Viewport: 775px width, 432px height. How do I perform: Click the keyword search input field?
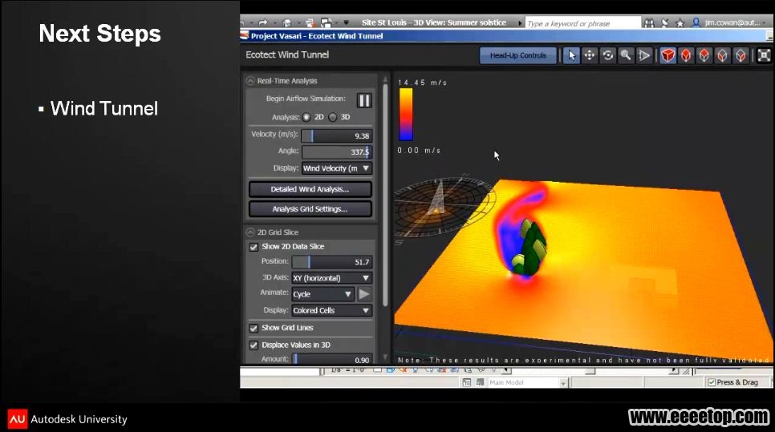point(582,23)
